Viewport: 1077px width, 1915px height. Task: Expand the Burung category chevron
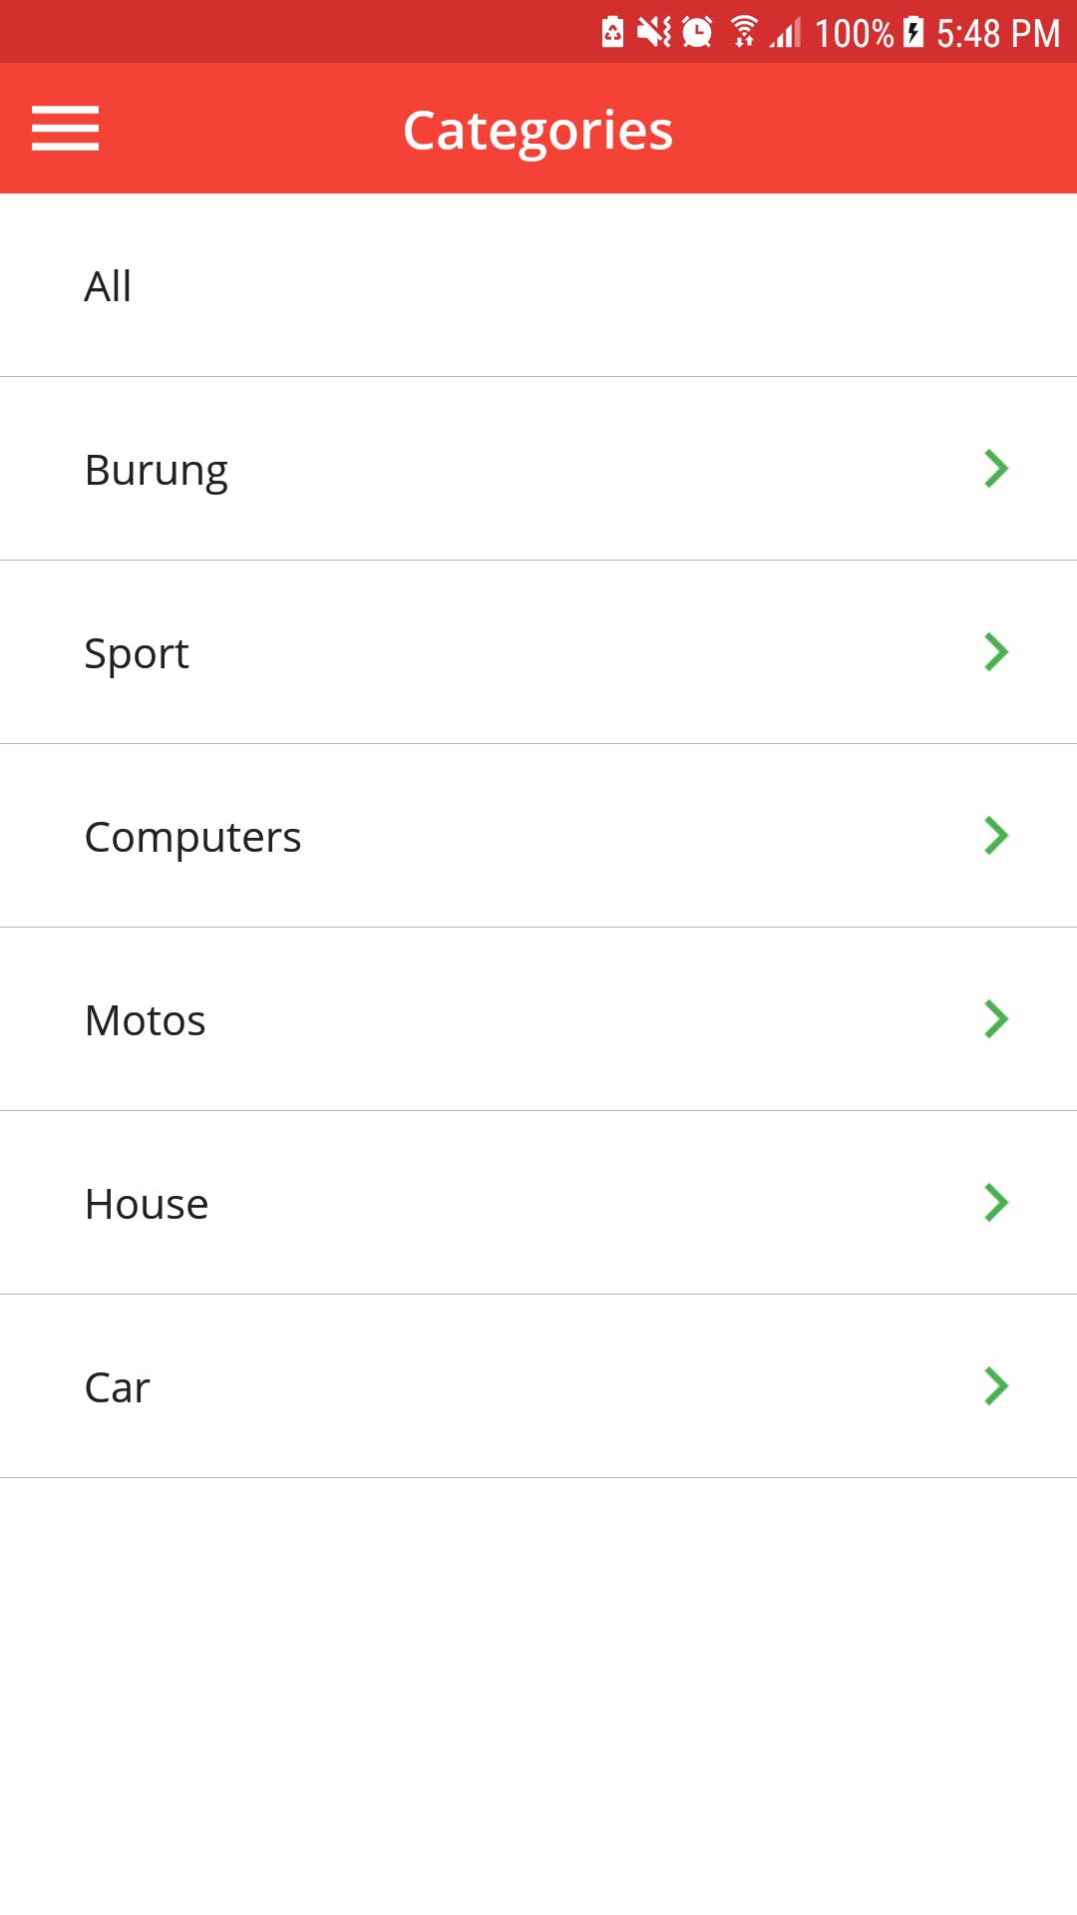[995, 469]
